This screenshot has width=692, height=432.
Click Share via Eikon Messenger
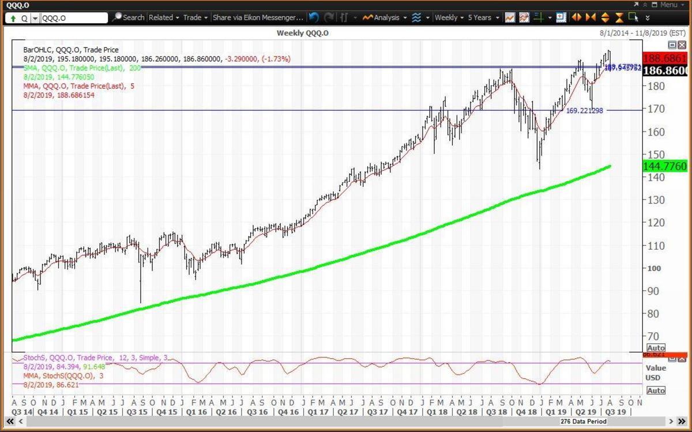tap(258, 17)
